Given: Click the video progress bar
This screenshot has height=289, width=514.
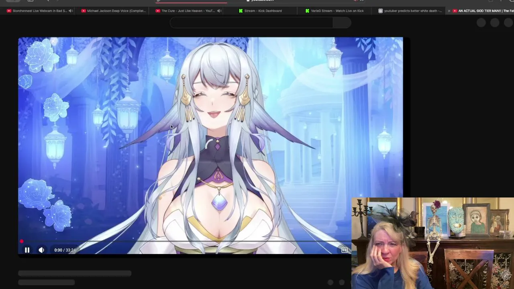Looking at the screenshot, I should click(x=185, y=242).
